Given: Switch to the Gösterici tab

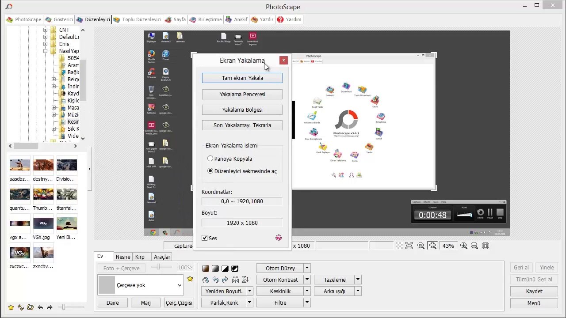Looking at the screenshot, I should pos(59,19).
